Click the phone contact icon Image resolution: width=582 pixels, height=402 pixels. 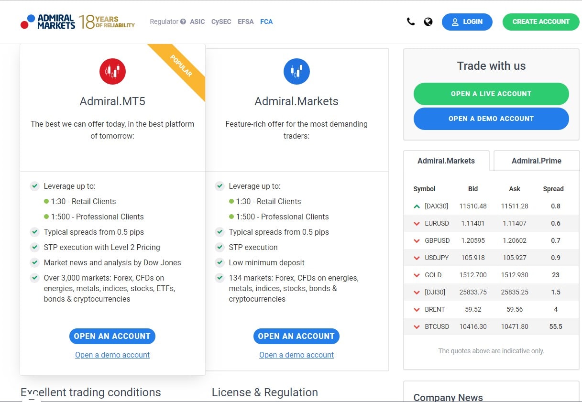coord(411,22)
